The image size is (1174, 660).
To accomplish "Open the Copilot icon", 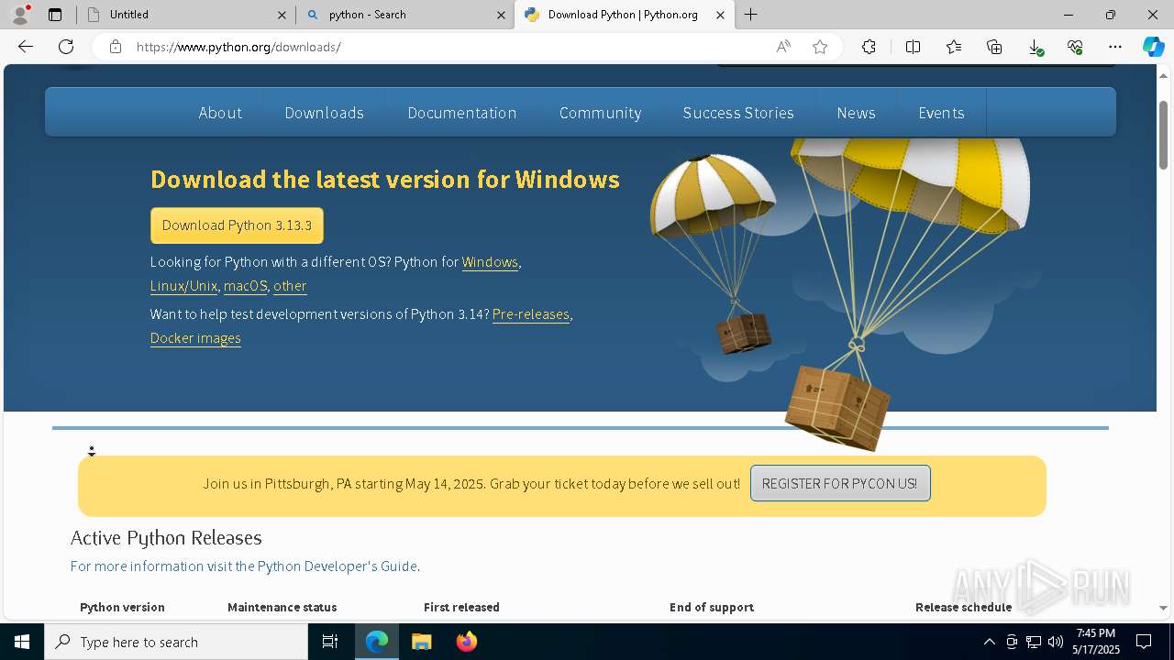I will click(x=1153, y=47).
